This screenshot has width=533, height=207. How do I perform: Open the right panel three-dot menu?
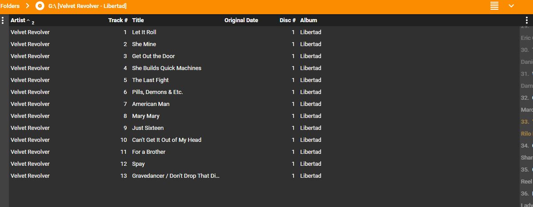(x=526, y=20)
